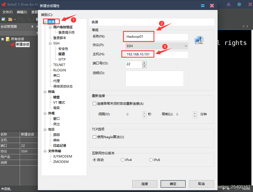Select SFTP in the category tree
Viewport: 253px width, 192px height.
pos(62,60)
